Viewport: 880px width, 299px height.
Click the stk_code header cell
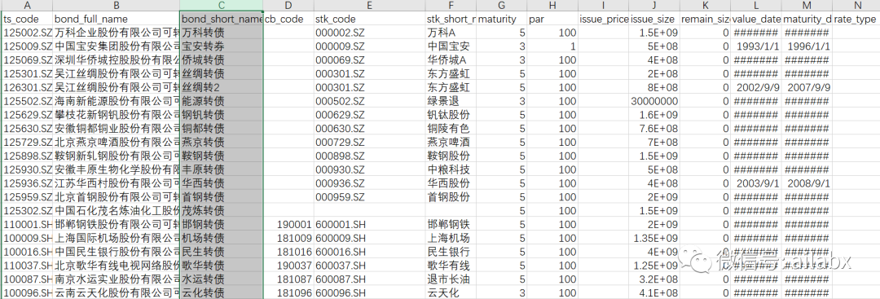click(369, 19)
